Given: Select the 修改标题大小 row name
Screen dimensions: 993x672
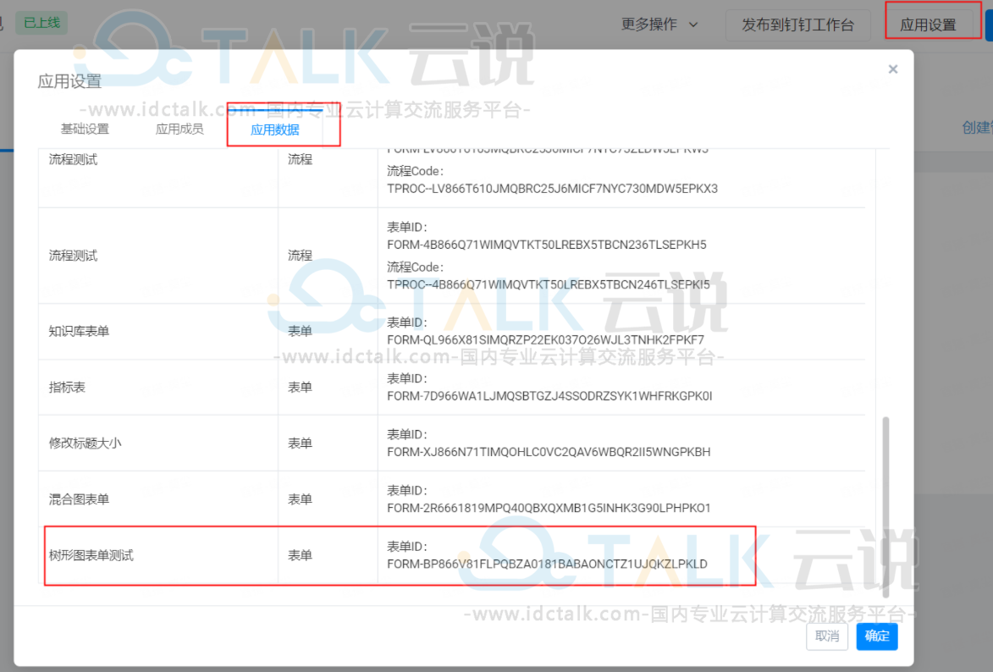Looking at the screenshot, I should pos(85,443).
